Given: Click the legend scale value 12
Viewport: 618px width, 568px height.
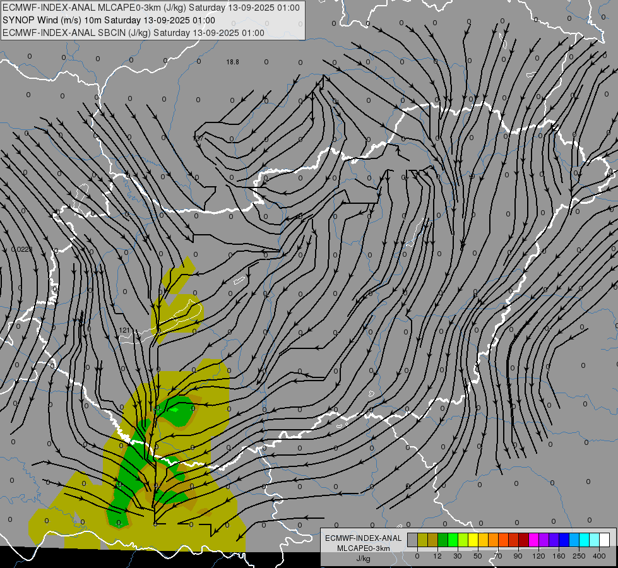Looking at the screenshot, I should 437,556.
